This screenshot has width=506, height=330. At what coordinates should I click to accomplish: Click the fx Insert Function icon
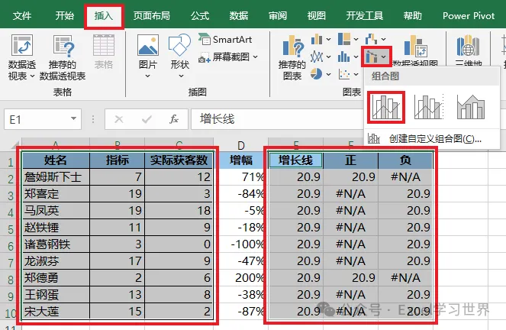pos(174,119)
